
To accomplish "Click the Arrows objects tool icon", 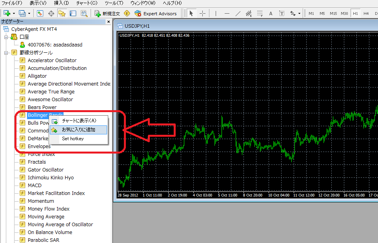I will click(x=293, y=13).
